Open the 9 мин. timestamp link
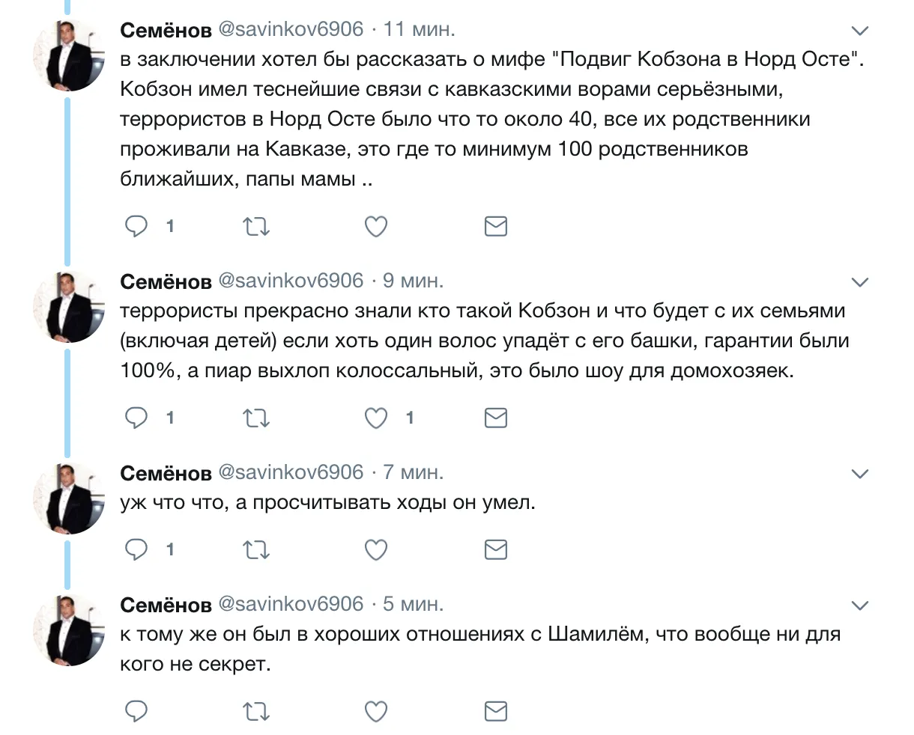 point(413,281)
